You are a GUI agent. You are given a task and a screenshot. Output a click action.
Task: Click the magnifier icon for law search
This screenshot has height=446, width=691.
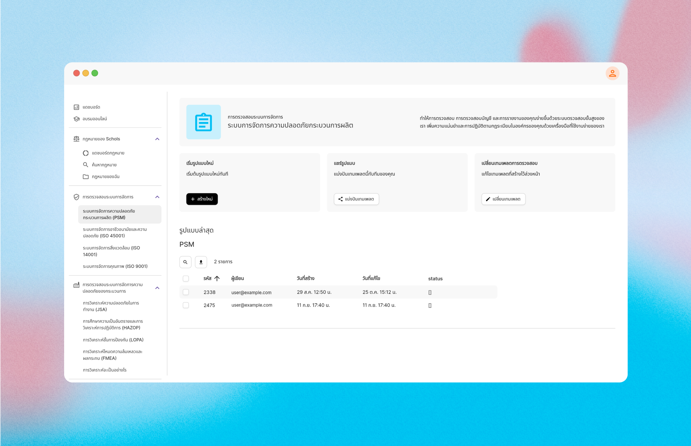coord(86,165)
